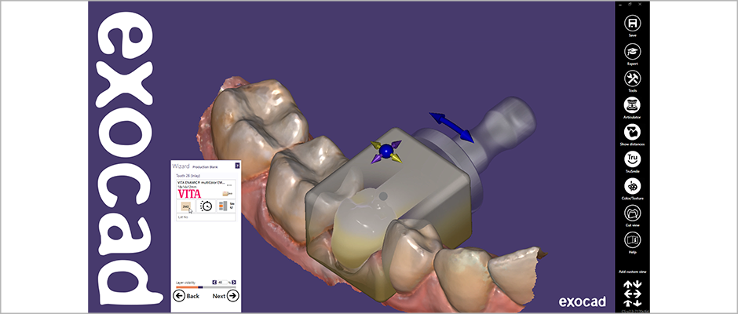This screenshot has height=314, width=738.
Task: Click the Layer visibility slider
Action: [206, 287]
